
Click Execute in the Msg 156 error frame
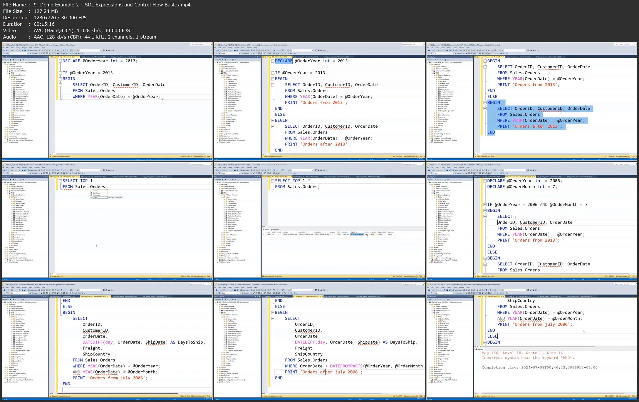click(x=458, y=293)
